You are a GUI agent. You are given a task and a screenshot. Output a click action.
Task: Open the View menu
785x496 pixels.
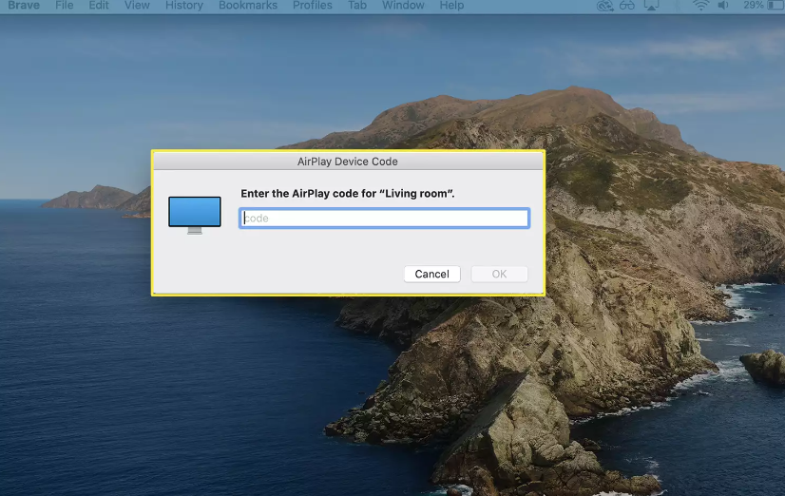pyautogui.click(x=137, y=6)
